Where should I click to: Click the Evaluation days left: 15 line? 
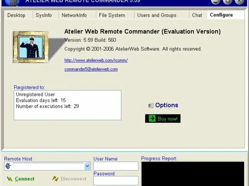tap(41, 100)
